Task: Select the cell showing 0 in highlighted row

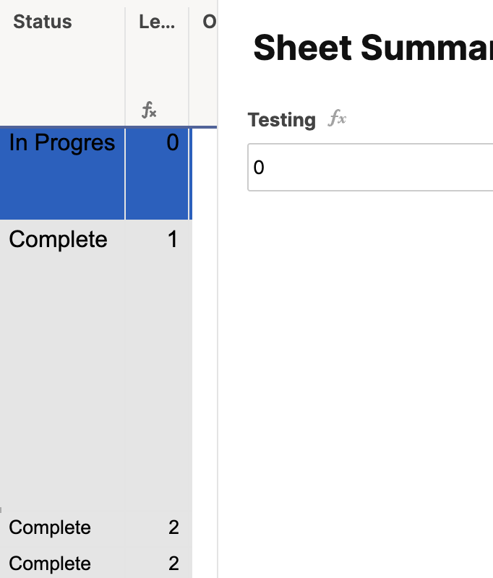Action: coord(157,173)
